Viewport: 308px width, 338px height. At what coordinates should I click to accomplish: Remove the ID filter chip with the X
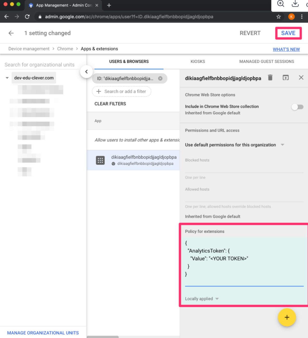[160, 78]
